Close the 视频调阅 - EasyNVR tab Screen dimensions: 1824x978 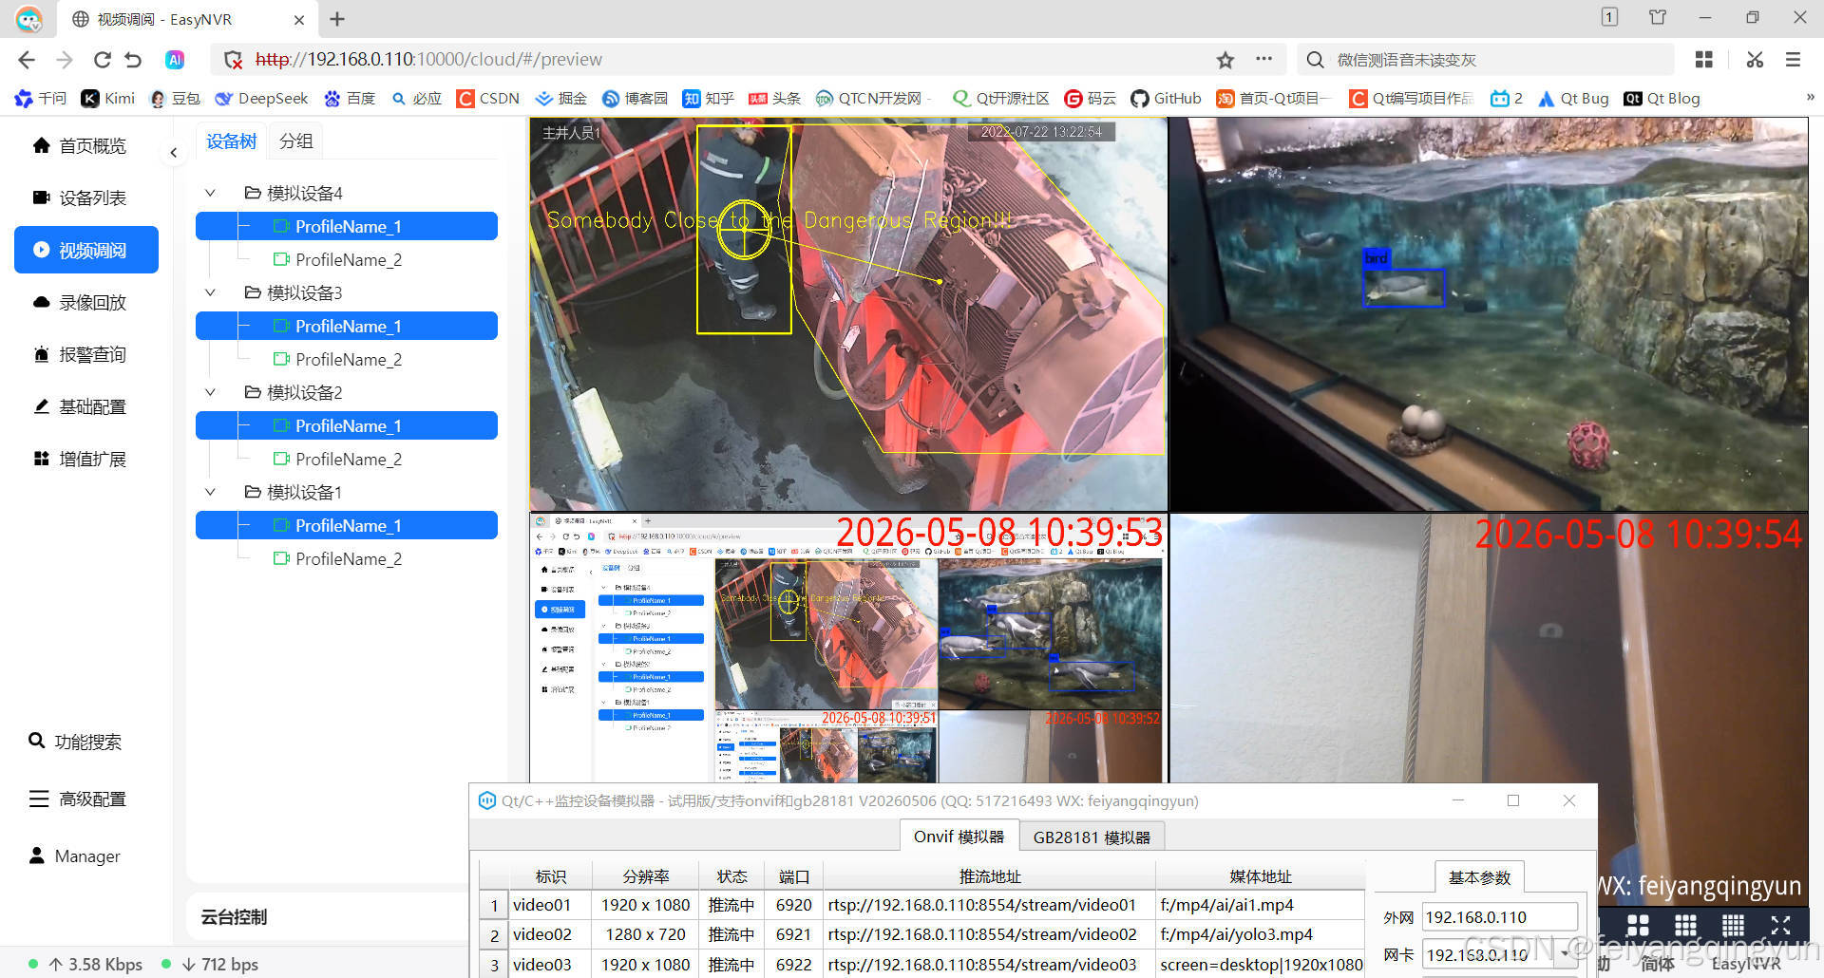(299, 19)
